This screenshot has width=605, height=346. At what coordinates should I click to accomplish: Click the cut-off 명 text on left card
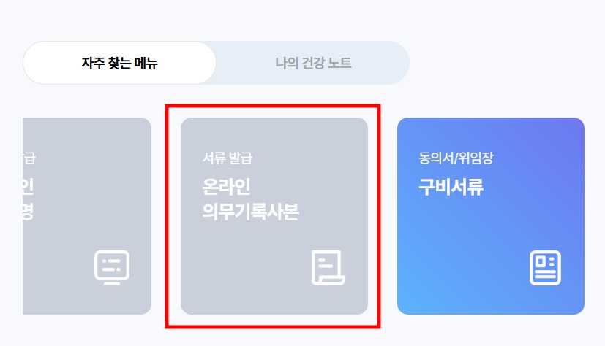(29, 212)
